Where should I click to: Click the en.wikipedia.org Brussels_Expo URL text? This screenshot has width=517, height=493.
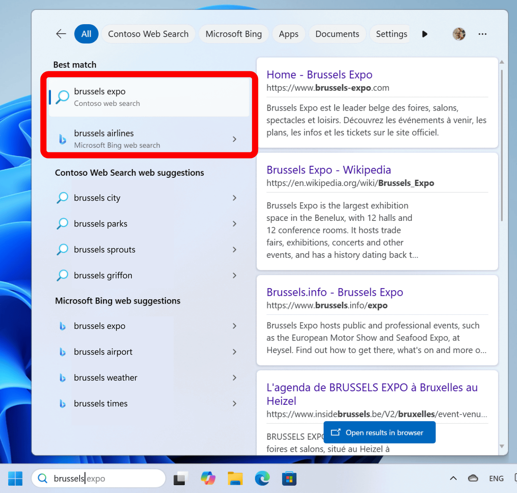click(350, 183)
